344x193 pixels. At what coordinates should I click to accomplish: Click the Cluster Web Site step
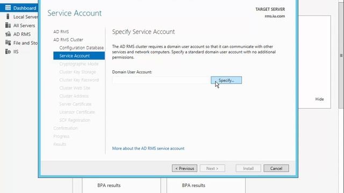point(75,88)
